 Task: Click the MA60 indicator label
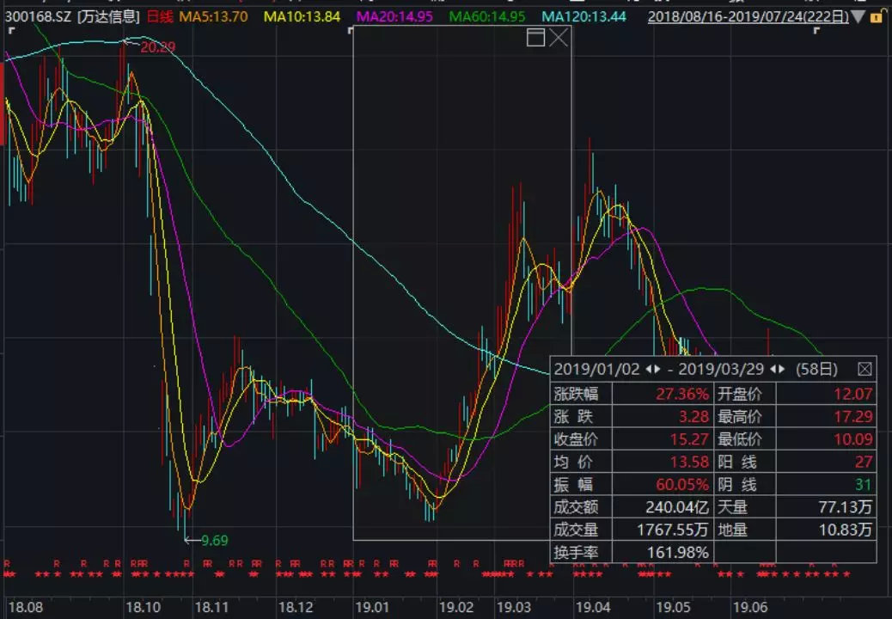coord(487,16)
